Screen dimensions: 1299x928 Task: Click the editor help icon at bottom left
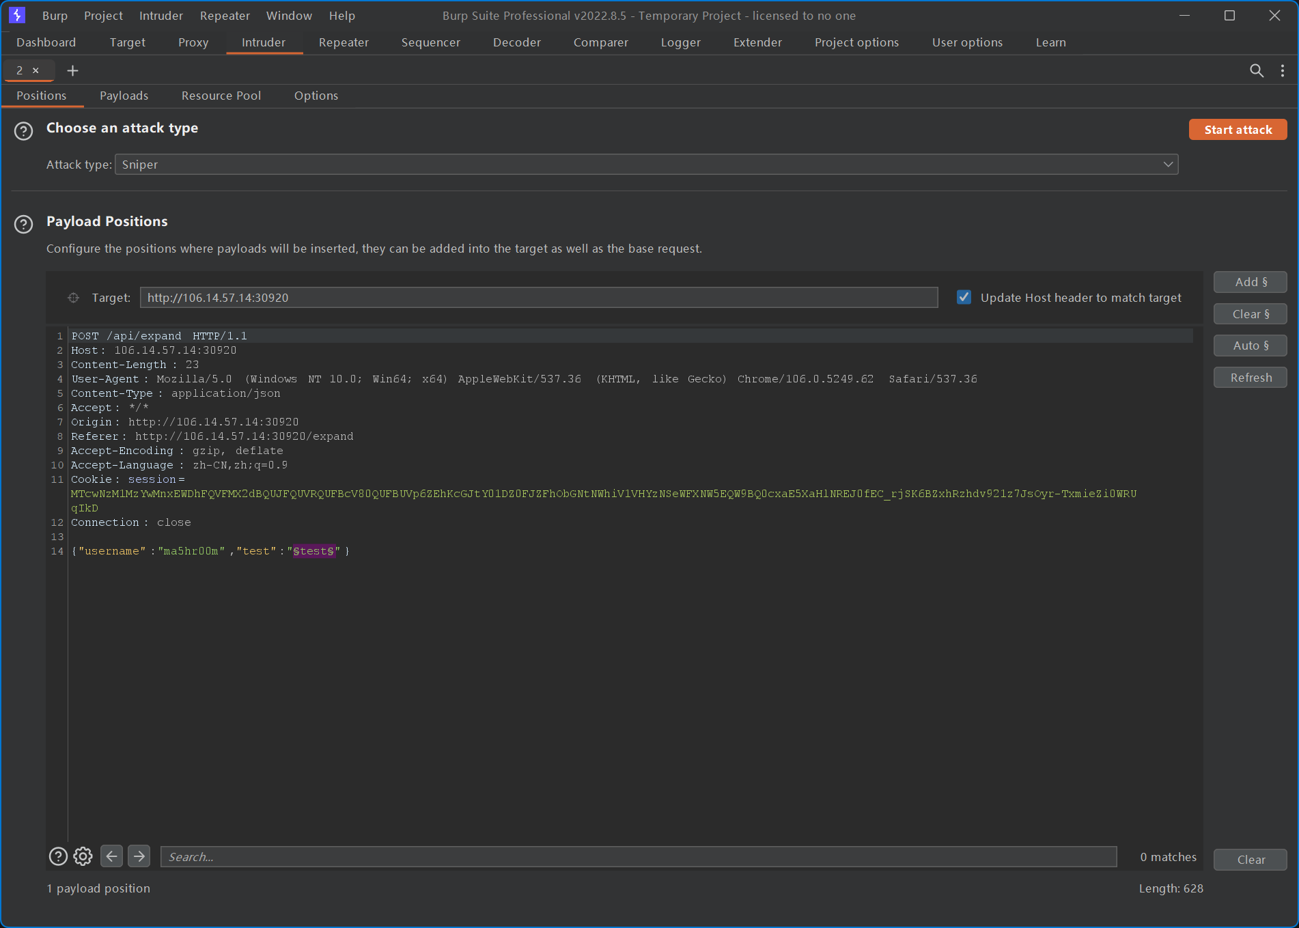[x=58, y=856]
